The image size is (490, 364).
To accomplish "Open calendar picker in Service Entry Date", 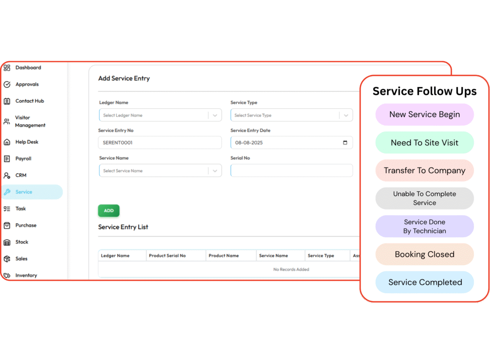I will [345, 143].
